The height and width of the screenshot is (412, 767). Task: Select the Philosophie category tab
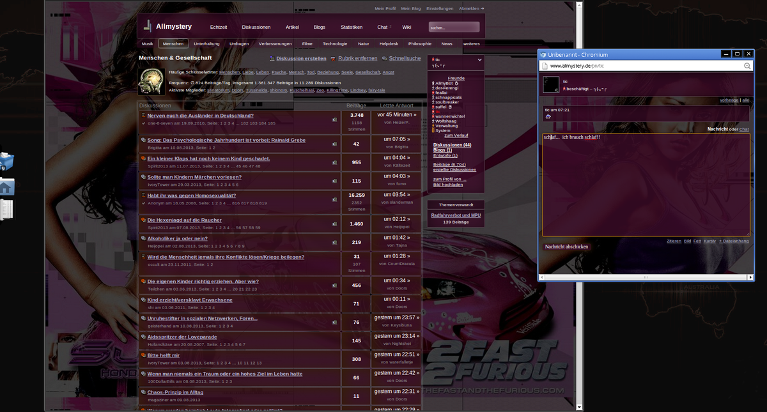[419, 43]
